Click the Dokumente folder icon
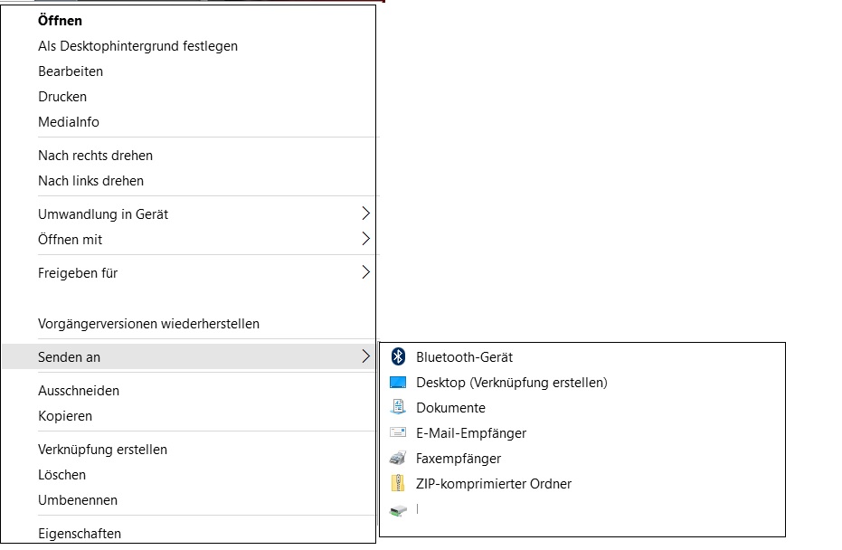The width and height of the screenshot is (842, 550). [x=398, y=407]
